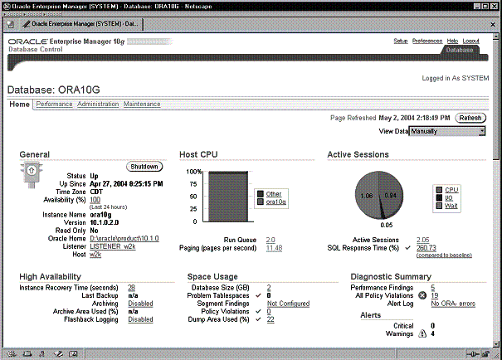Click the CPU legend color swatch
Image resolution: width=502 pixels, height=360 pixels.
pos(439,190)
